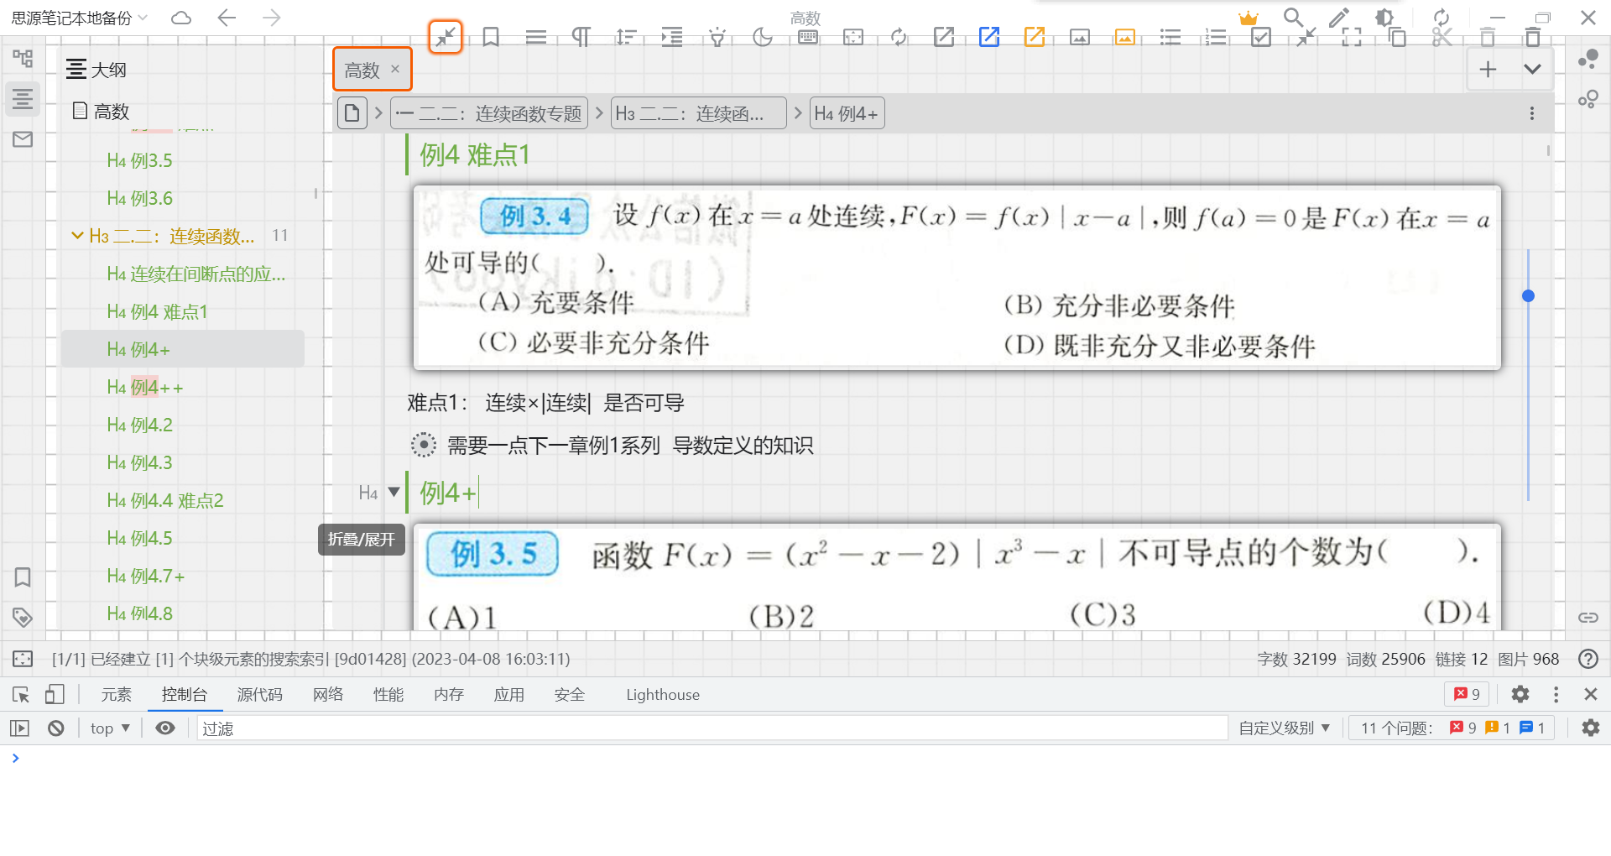This screenshot has width=1611, height=856.
Task: Open breadcrumb item 二.二：连续函数专题
Action: (489, 112)
